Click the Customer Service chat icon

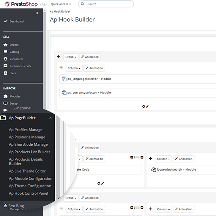6,66
